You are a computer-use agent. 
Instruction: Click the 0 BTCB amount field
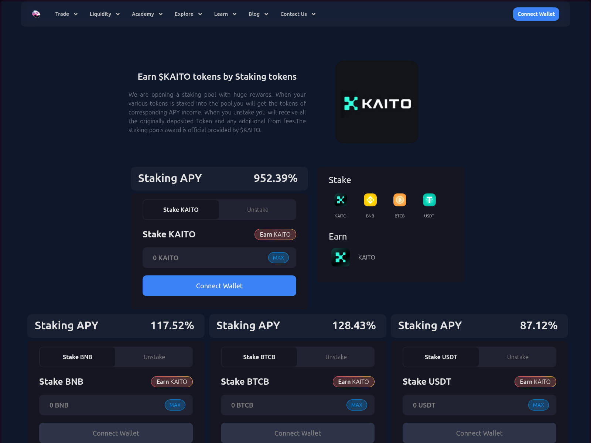[298, 405]
